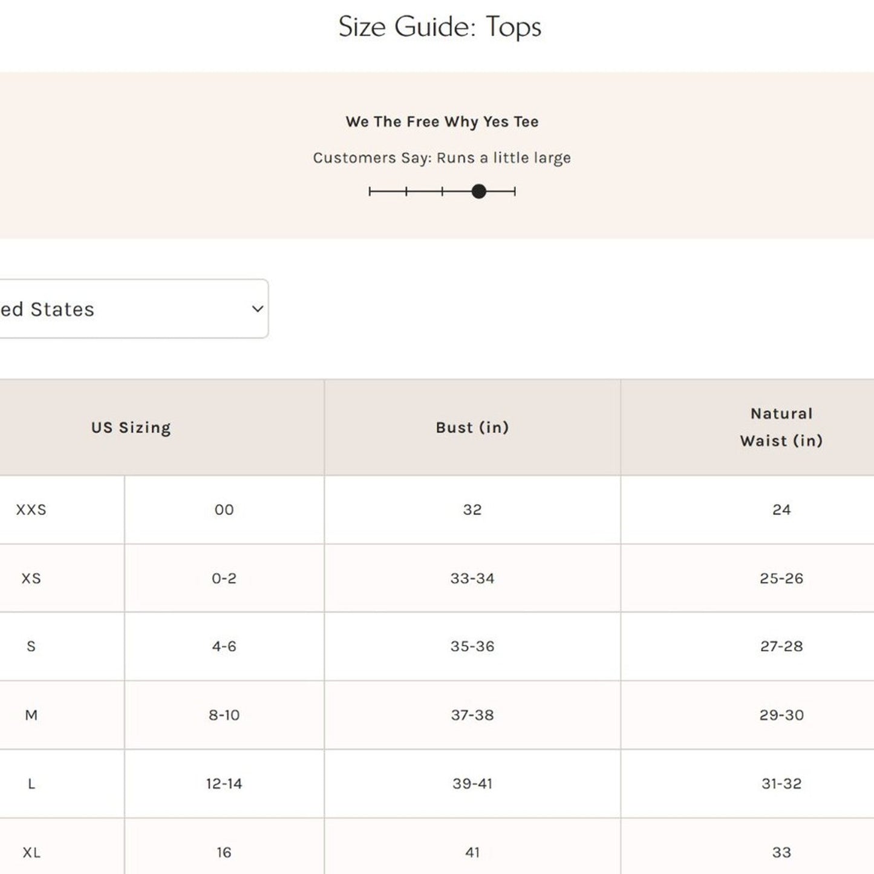874x874 pixels.
Task: Click the 'Size Guide: Tops' heading
Action: (x=440, y=27)
